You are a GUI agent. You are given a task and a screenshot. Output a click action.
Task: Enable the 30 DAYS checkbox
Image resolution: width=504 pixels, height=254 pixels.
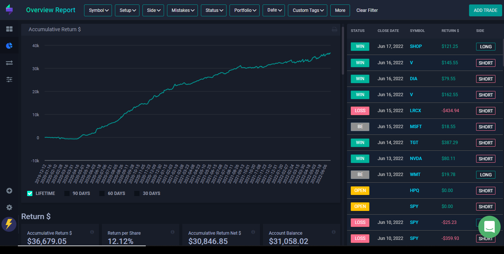[x=137, y=193]
